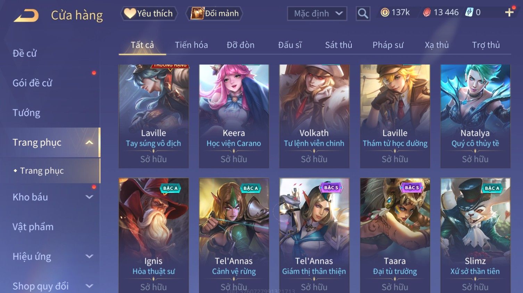Viewport: 523px width, 293px height.
Task: Collapse the Trang phục sidebar section
Action: tap(89, 143)
